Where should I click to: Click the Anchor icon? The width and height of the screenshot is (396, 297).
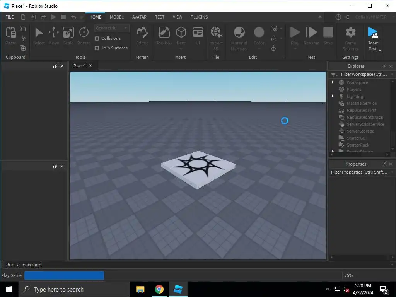point(273,48)
